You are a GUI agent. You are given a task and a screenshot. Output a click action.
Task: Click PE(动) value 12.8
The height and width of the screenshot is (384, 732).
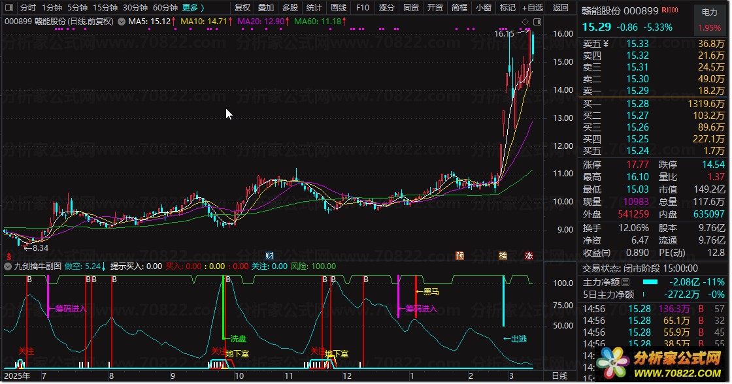coord(716,253)
